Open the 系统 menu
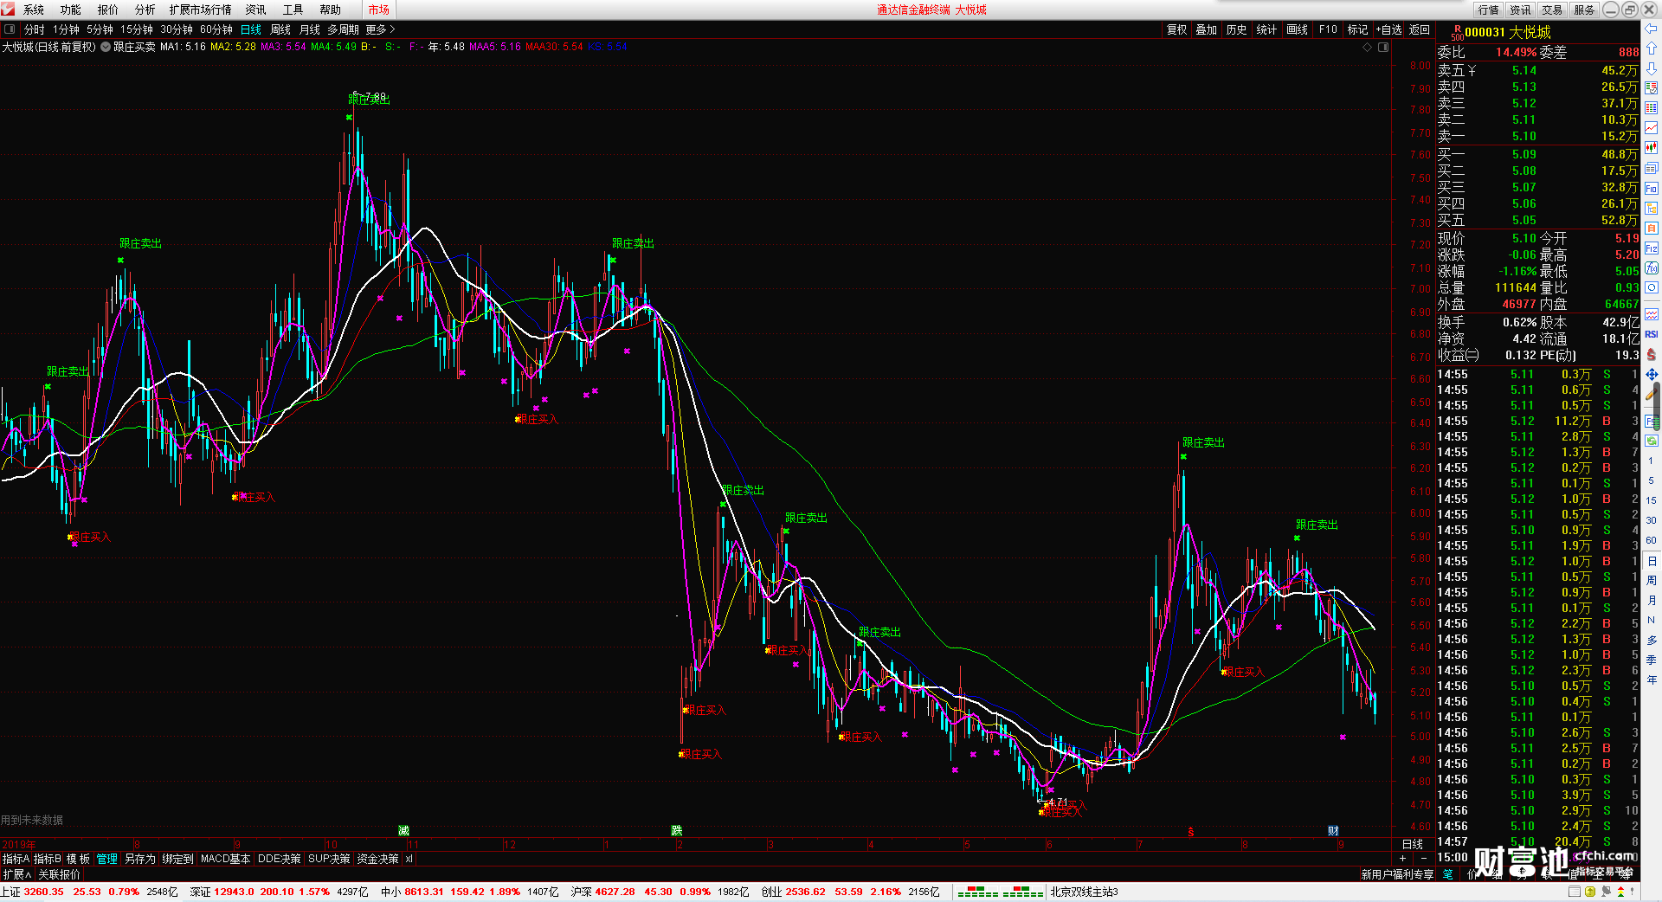The image size is (1662, 902). pyautogui.click(x=34, y=10)
